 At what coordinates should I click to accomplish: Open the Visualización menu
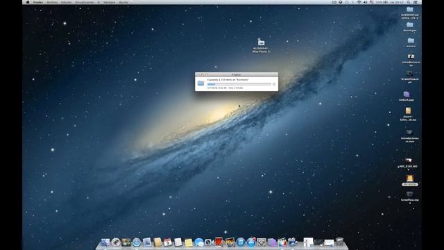click(x=85, y=2)
